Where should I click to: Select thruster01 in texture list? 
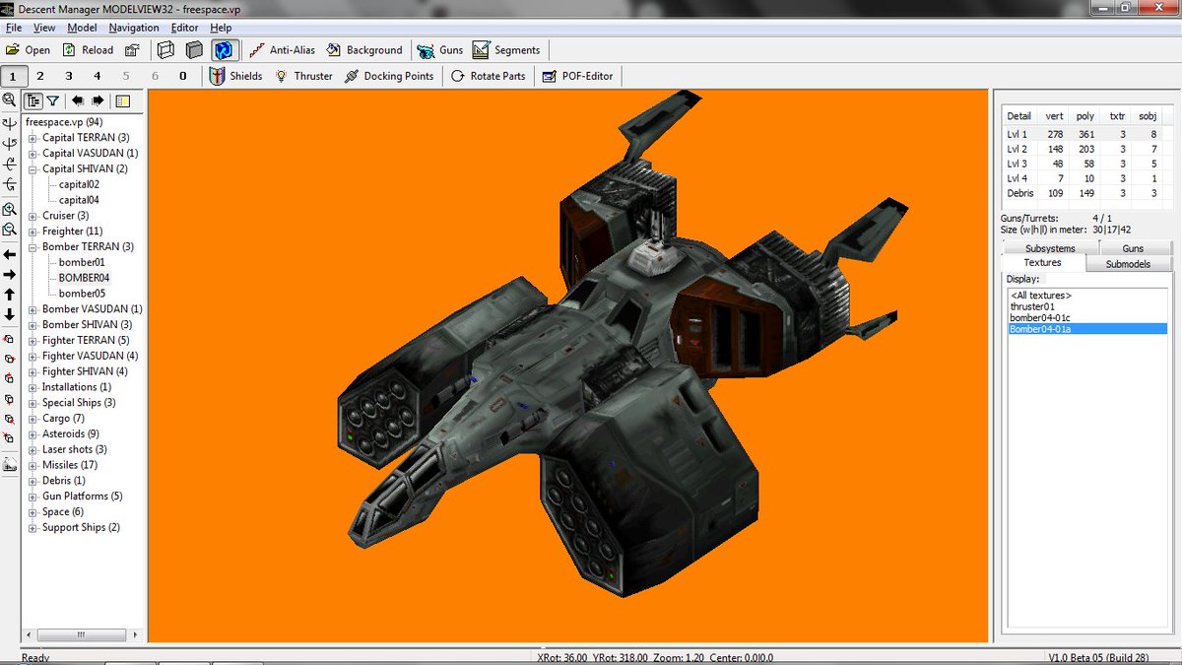click(x=1031, y=306)
